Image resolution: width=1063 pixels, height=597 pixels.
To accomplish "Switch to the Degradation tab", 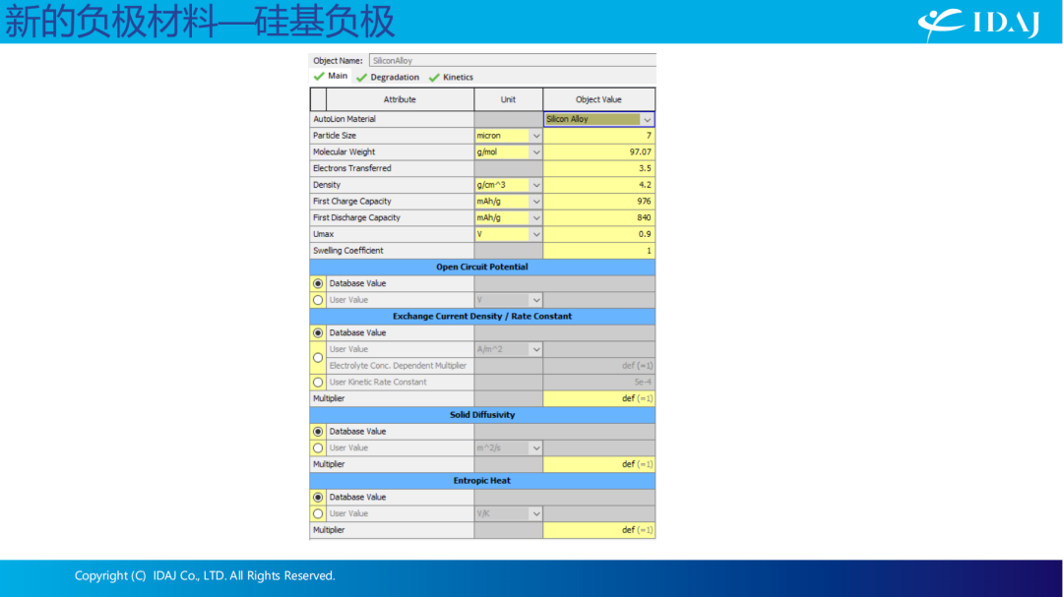I will coord(395,78).
